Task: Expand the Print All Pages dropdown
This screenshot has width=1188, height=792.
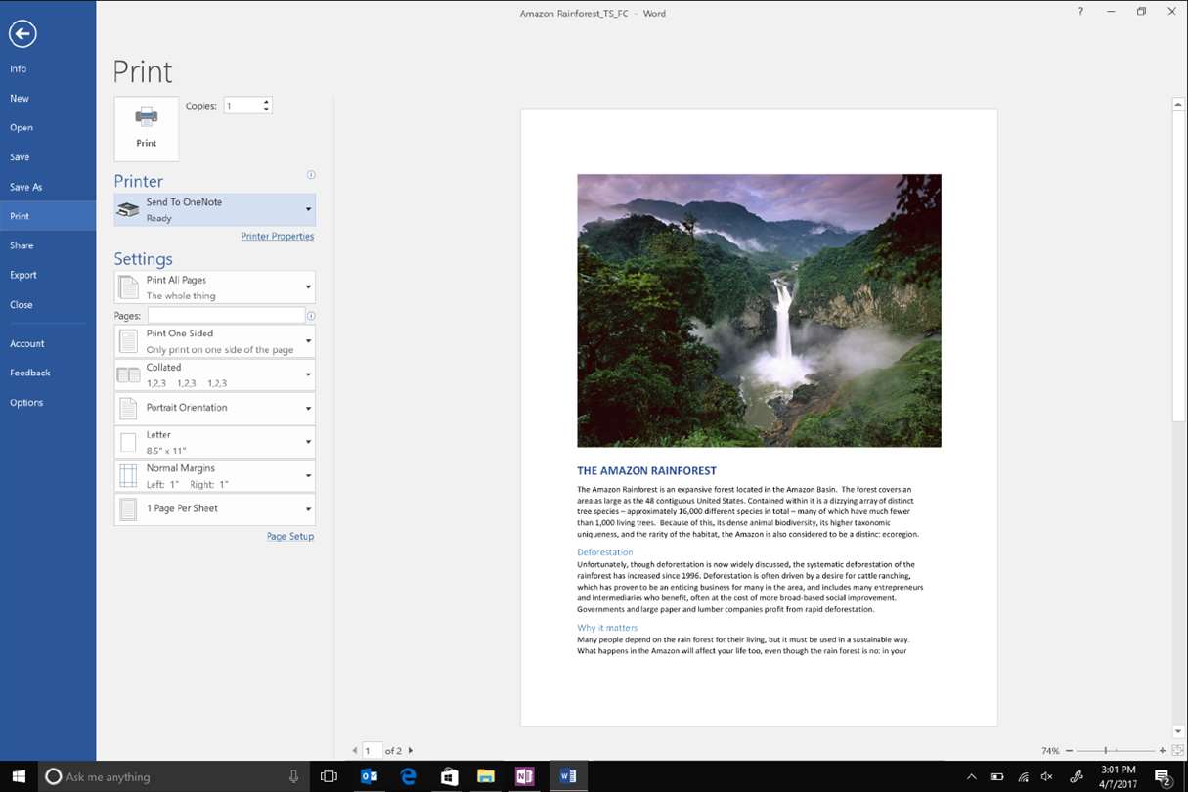Action: 215,287
